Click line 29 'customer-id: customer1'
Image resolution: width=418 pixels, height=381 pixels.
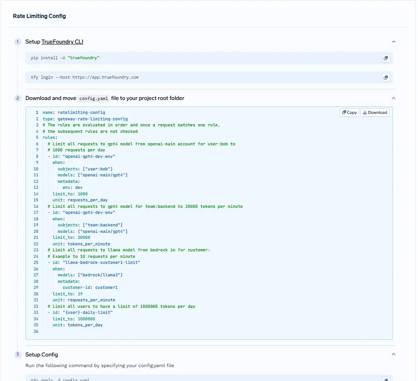(90, 287)
